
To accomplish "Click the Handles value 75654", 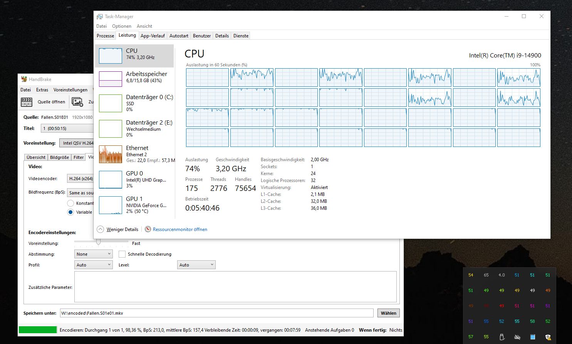I will tap(245, 188).
